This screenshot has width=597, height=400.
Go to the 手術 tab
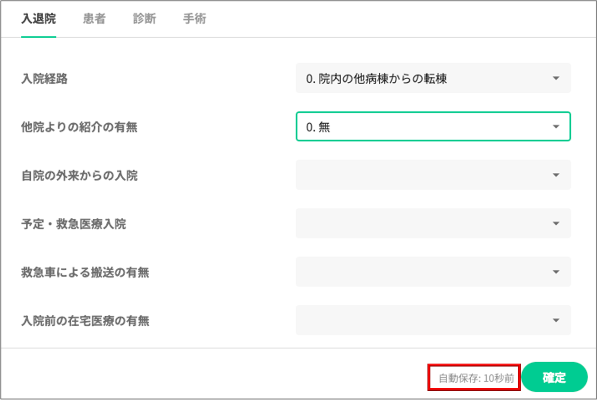[x=194, y=19]
